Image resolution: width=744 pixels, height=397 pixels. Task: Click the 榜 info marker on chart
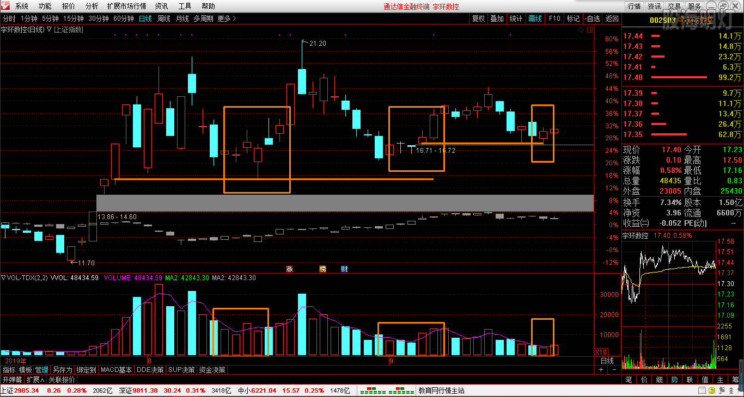point(322,269)
